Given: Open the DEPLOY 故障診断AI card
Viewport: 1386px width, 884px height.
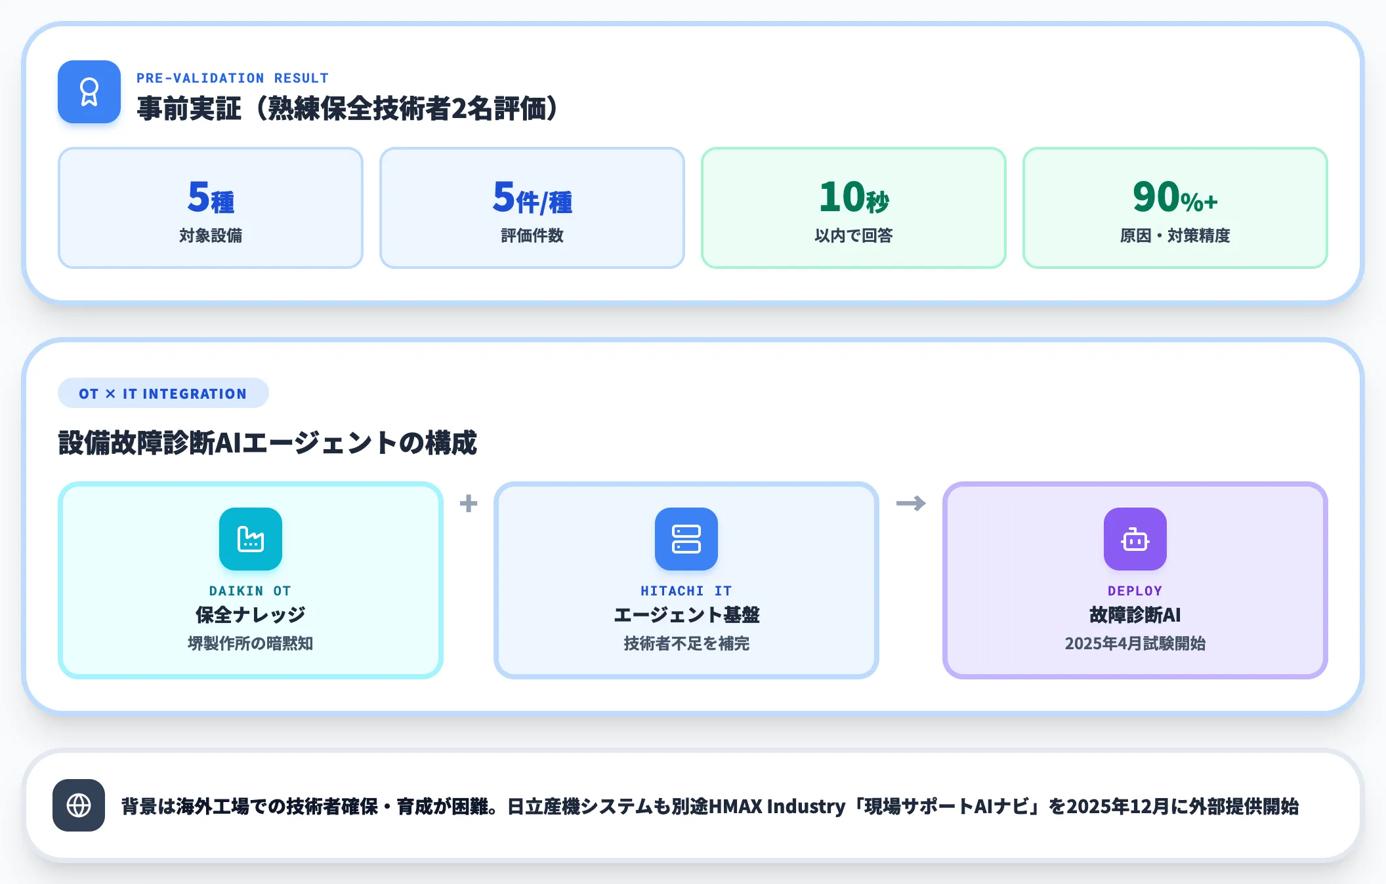Looking at the screenshot, I should point(1135,580).
